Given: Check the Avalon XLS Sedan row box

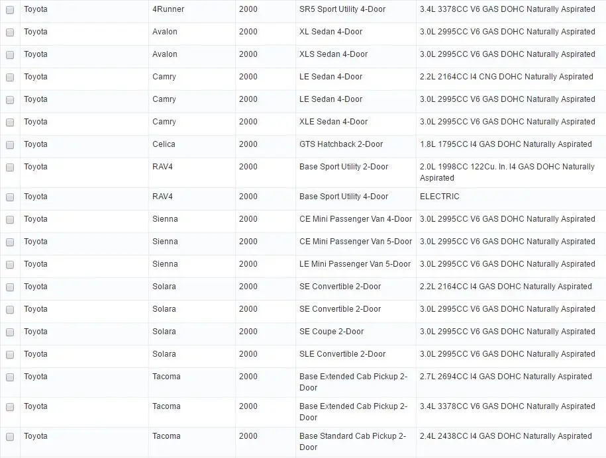Looking at the screenshot, I should click(10, 55).
